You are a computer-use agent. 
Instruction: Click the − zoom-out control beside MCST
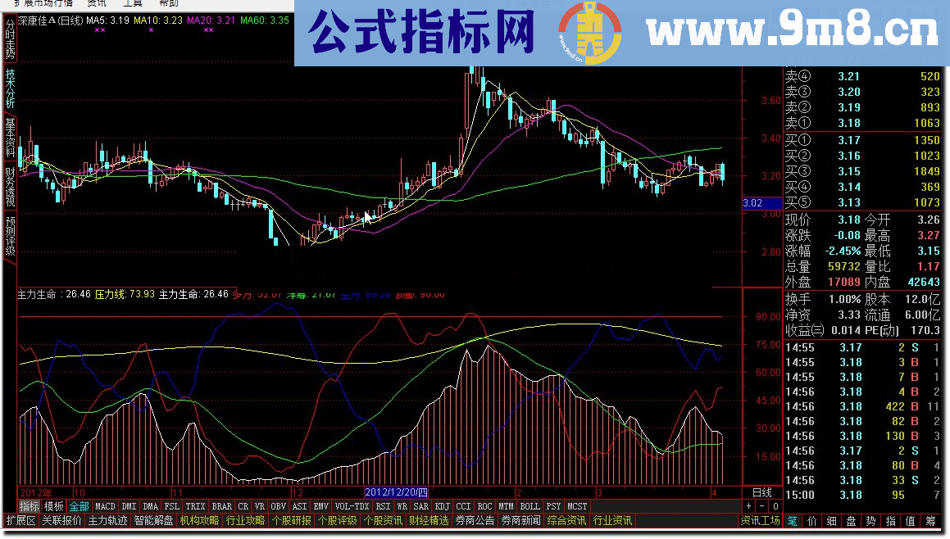click(x=761, y=508)
